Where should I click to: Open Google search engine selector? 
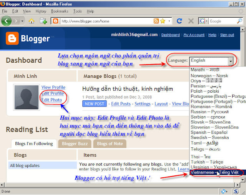coord(203,21)
